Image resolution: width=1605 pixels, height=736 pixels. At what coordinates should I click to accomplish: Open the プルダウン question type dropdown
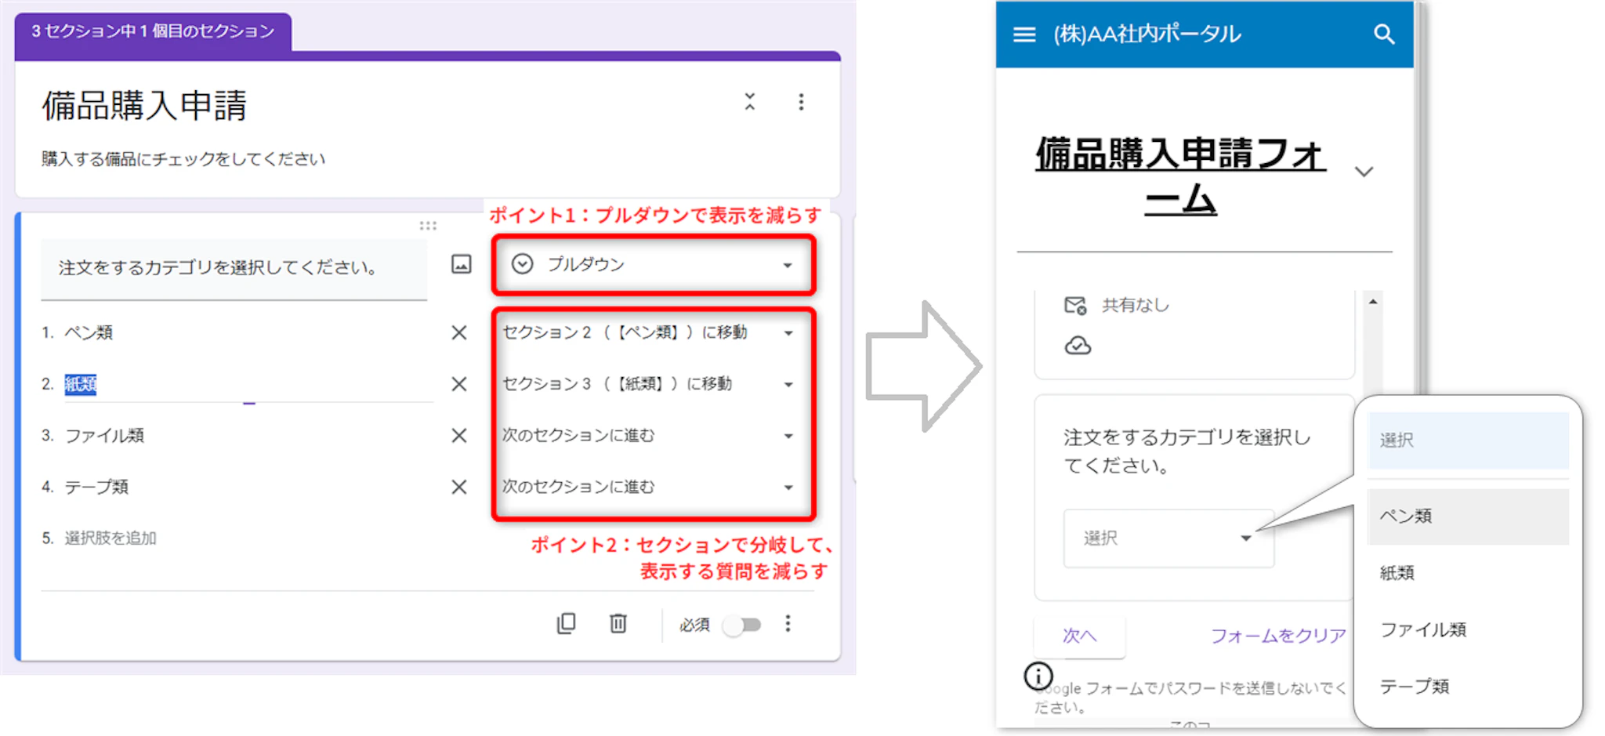[653, 265]
